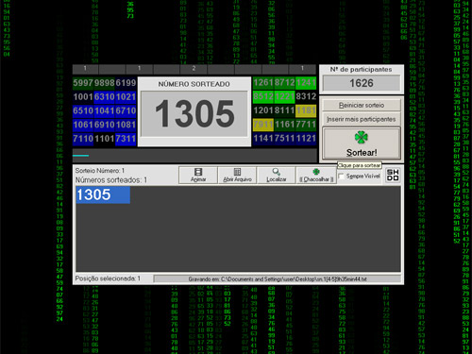The height and width of the screenshot is (354, 472).
Task: Click number cell 8111
Action: tap(284, 110)
